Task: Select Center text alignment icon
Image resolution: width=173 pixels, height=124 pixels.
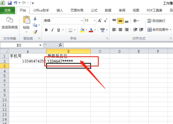Action: [x=120, y=30]
